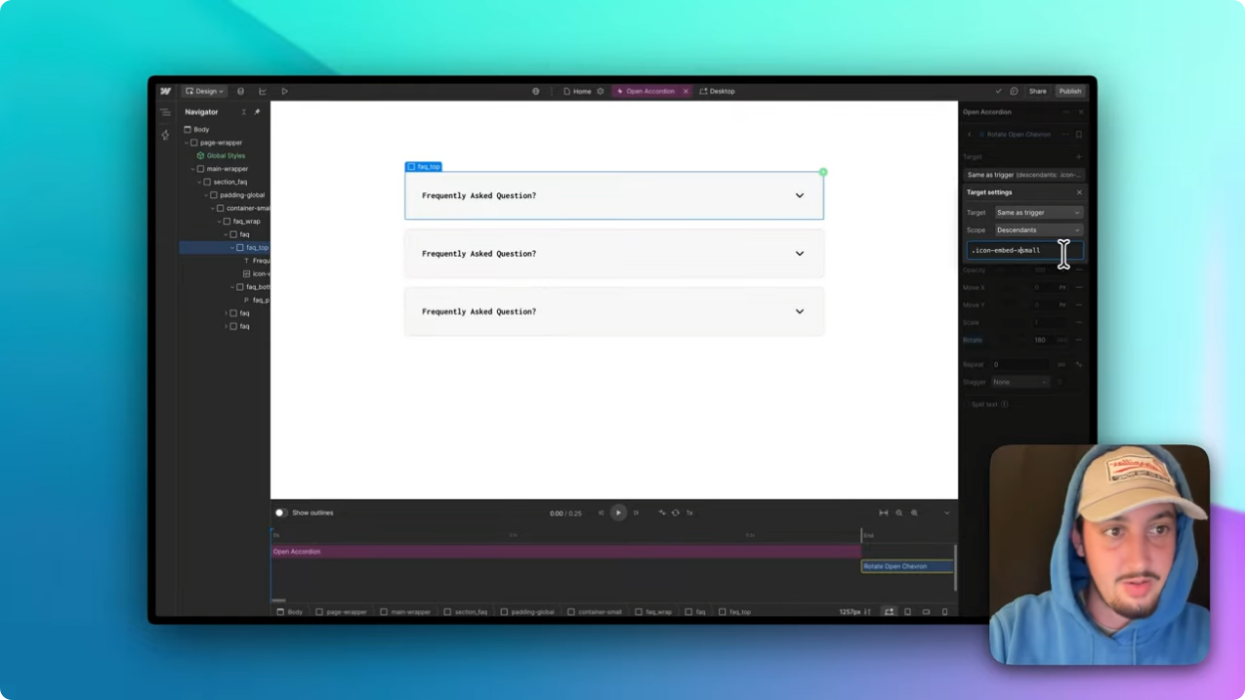The width and height of the screenshot is (1245, 700).
Task: Click the class selector field .icon-embed-xsmall
Action: click(x=1025, y=250)
